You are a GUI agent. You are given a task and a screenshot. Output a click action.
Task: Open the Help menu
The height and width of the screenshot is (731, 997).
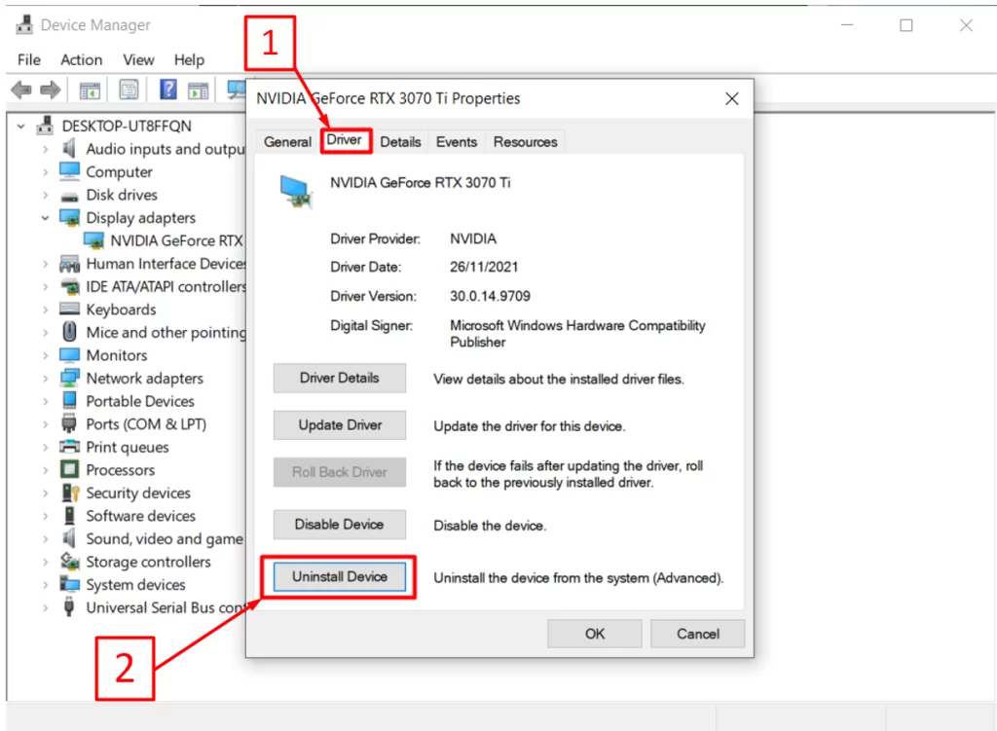click(x=190, y=59)
